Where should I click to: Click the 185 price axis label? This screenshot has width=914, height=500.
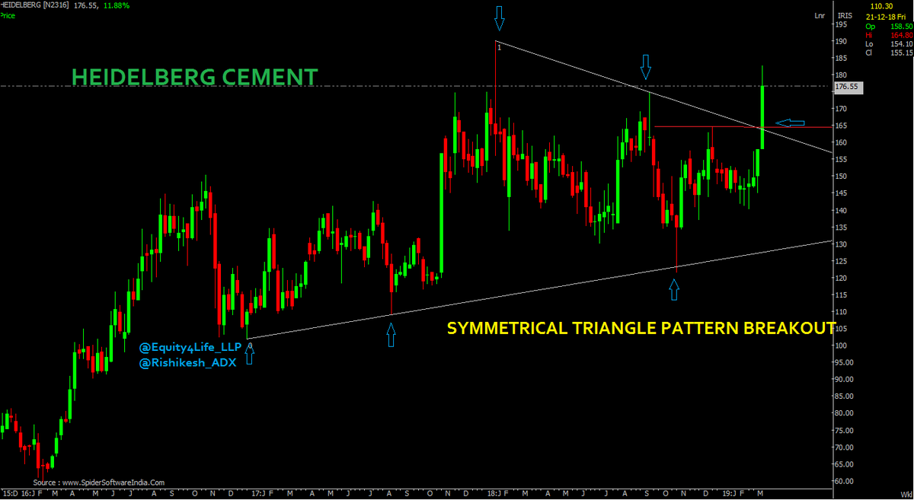click(842, 58)
